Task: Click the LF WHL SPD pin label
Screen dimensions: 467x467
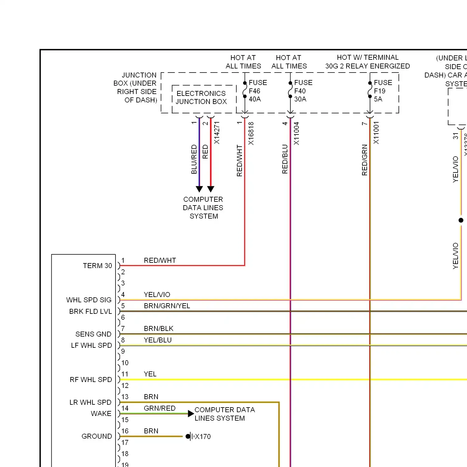Action: point(92,345)
